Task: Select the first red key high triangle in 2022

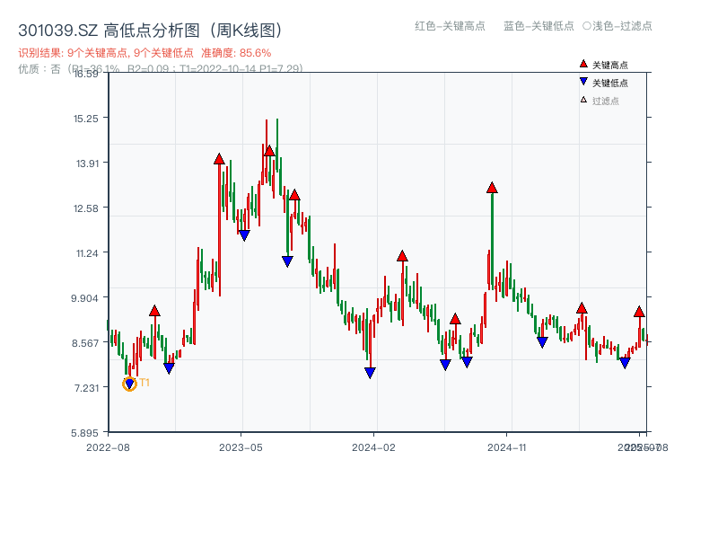Action: tap(154, 311)
